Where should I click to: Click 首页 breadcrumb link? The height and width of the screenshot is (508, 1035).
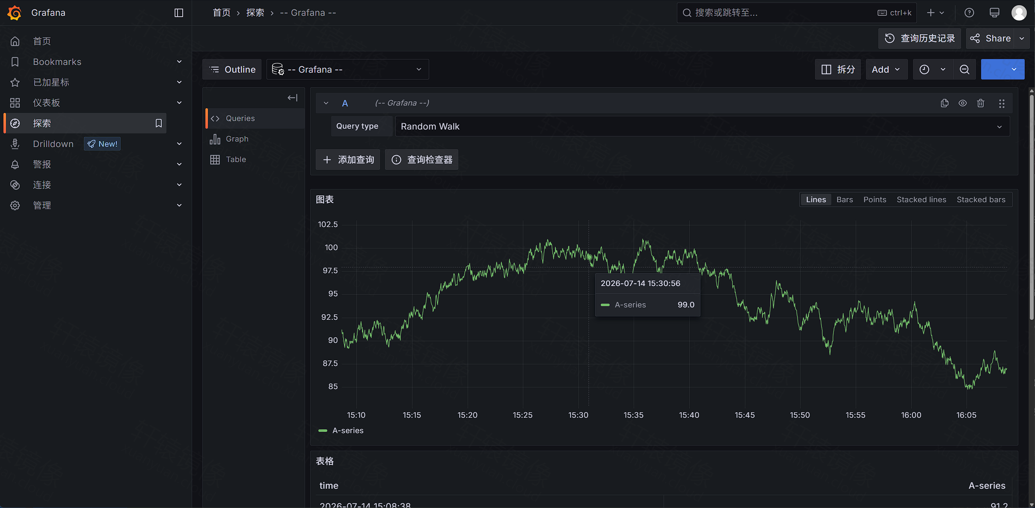222,13
